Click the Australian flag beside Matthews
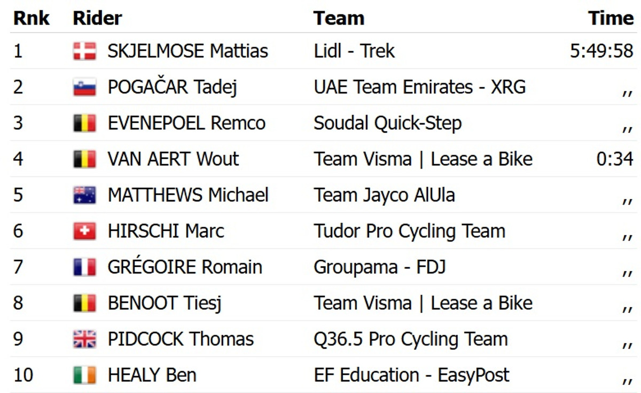The image size is (641, 393). [84, 195]
